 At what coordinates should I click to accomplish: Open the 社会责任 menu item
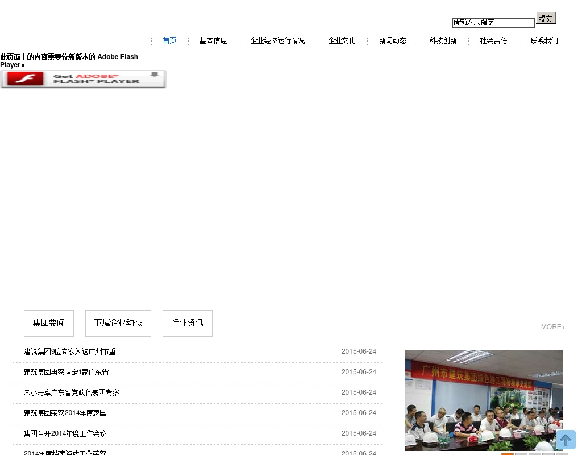[493, 41]
